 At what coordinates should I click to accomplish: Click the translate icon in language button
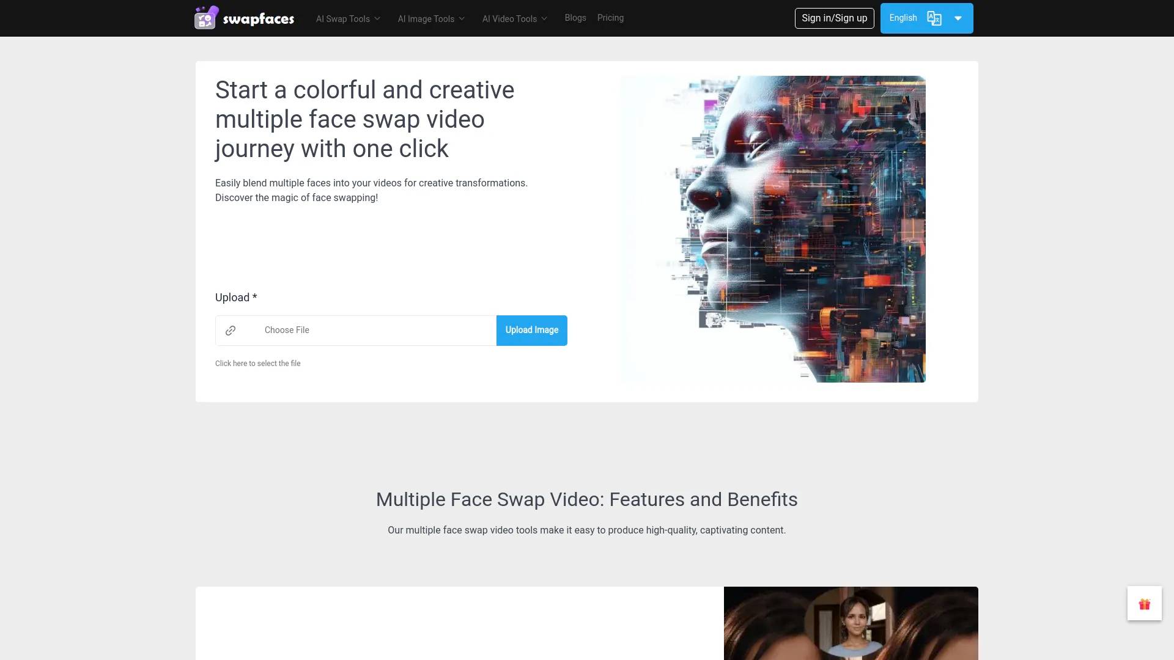tap(934, 18)
